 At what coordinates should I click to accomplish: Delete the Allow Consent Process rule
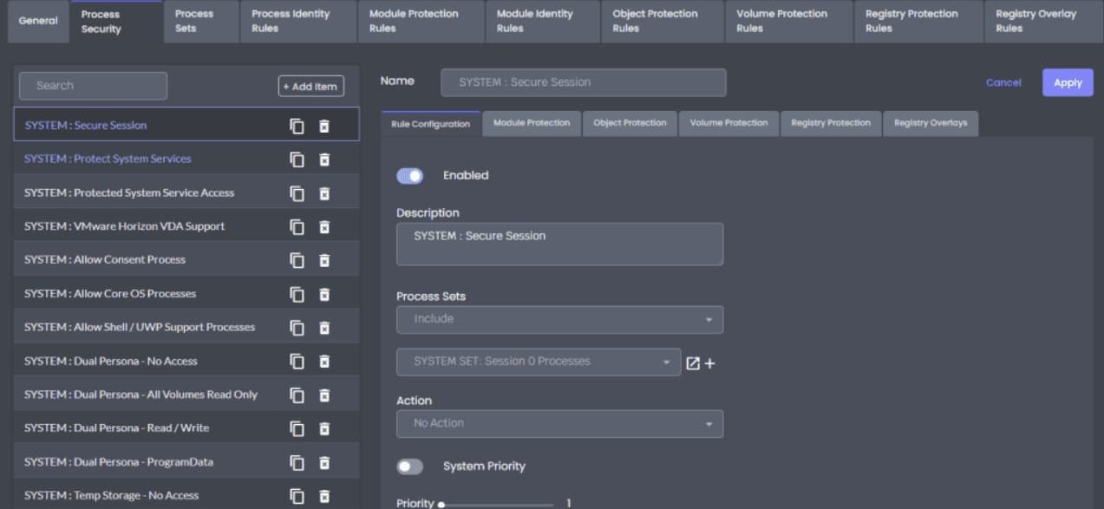[324, 260]
